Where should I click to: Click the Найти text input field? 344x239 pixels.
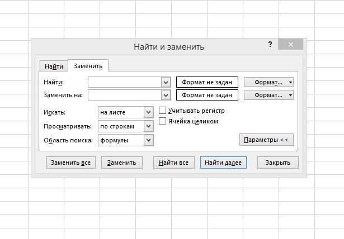tap(124, 82)
